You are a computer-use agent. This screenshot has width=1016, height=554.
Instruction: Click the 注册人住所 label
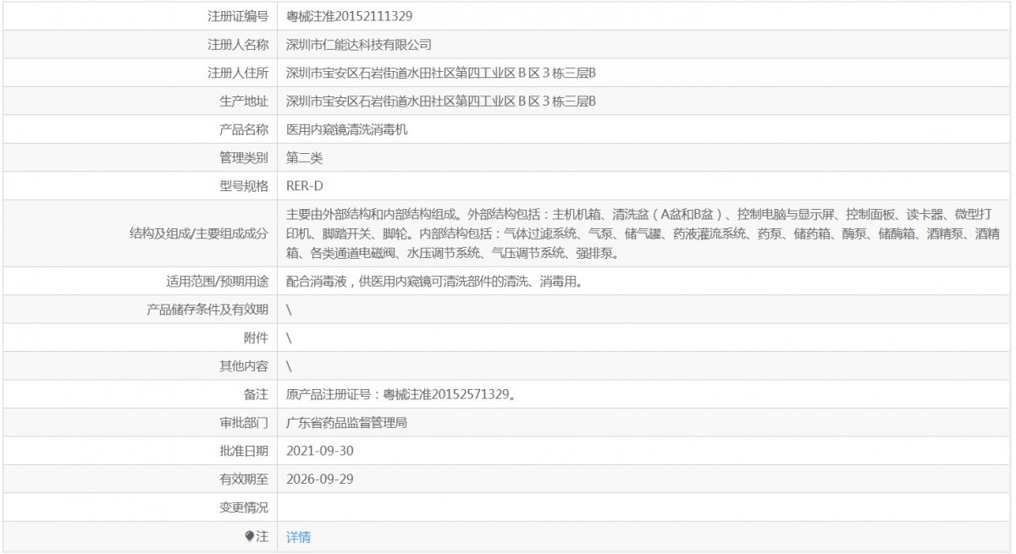pos(238,73)
